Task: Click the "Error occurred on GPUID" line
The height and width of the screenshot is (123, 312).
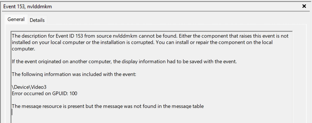Action: [44, 93]
